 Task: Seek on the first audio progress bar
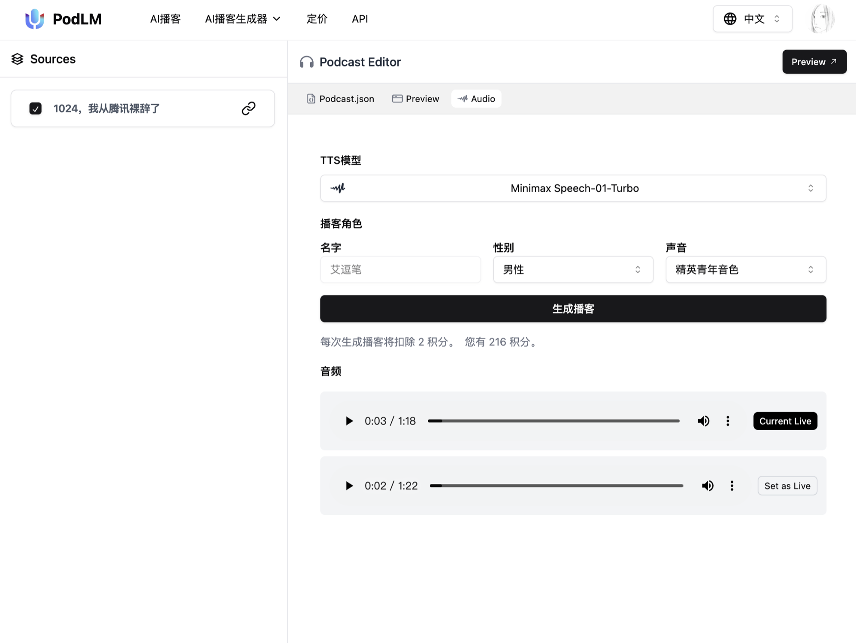554,421
